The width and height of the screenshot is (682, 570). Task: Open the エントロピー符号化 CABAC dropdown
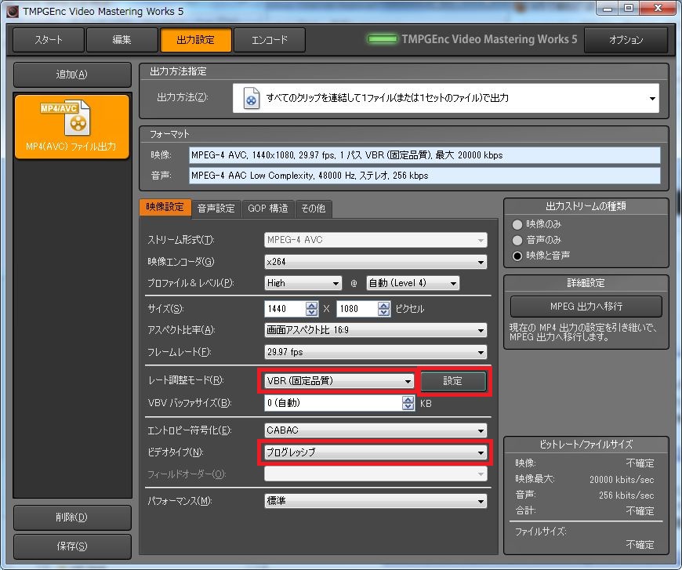click(x=375, y=430)
